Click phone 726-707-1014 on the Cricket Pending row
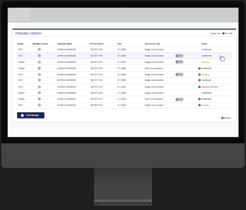 [x=96, y=62]
